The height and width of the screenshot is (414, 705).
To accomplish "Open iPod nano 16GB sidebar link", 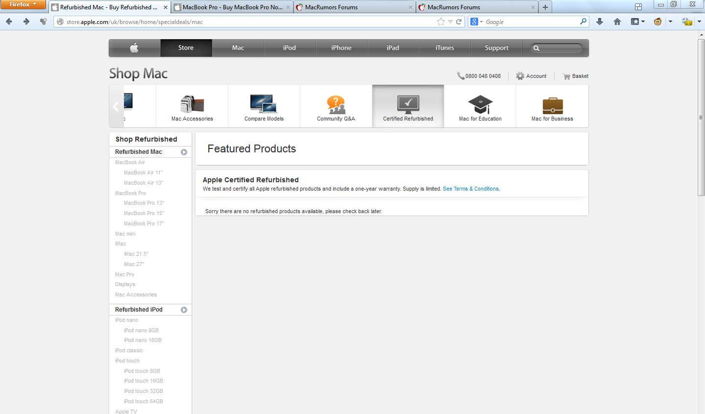I will 143,340.
